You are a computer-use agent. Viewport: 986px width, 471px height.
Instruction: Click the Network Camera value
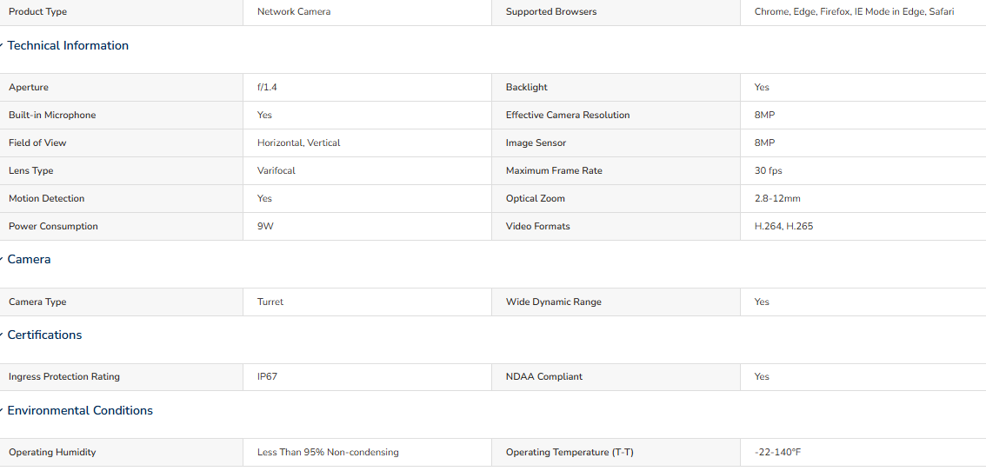(x=294, y=12)
